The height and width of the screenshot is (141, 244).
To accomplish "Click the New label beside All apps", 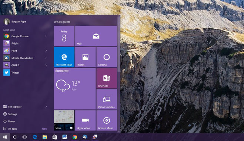I will click(44, 128).
